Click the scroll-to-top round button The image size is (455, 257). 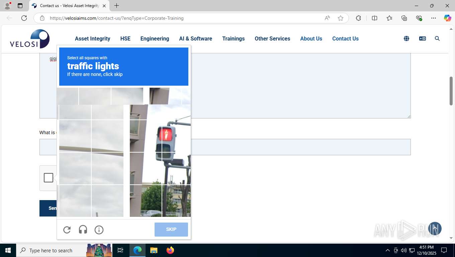click(435, 229)
